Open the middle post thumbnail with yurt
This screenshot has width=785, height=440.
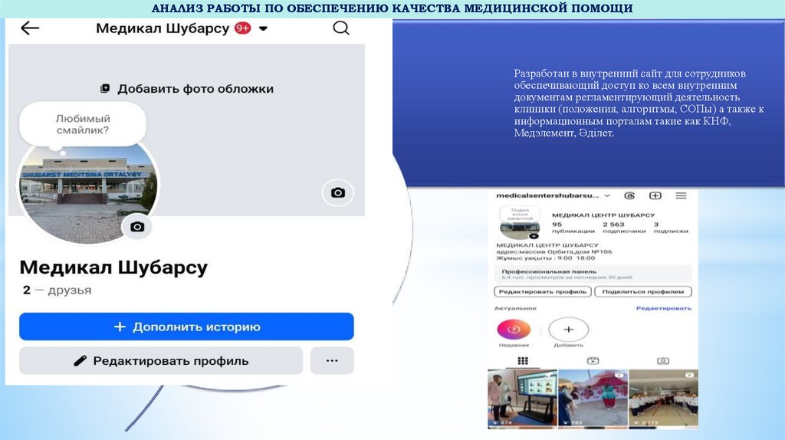(x=593, y=399)
